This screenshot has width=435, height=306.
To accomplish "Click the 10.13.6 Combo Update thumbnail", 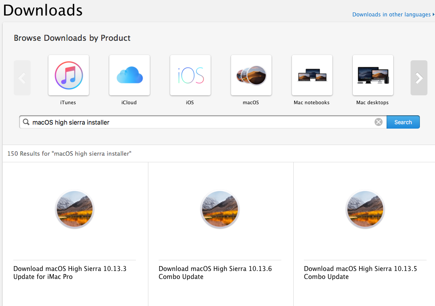I will pos(220,209).
